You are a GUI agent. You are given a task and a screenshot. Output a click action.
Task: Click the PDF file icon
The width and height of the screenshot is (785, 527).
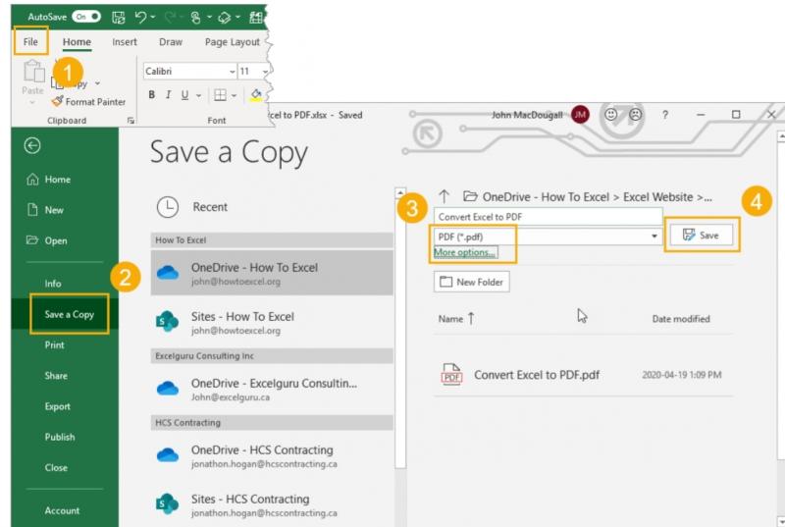pyautogui.click(x=451, y=374)
